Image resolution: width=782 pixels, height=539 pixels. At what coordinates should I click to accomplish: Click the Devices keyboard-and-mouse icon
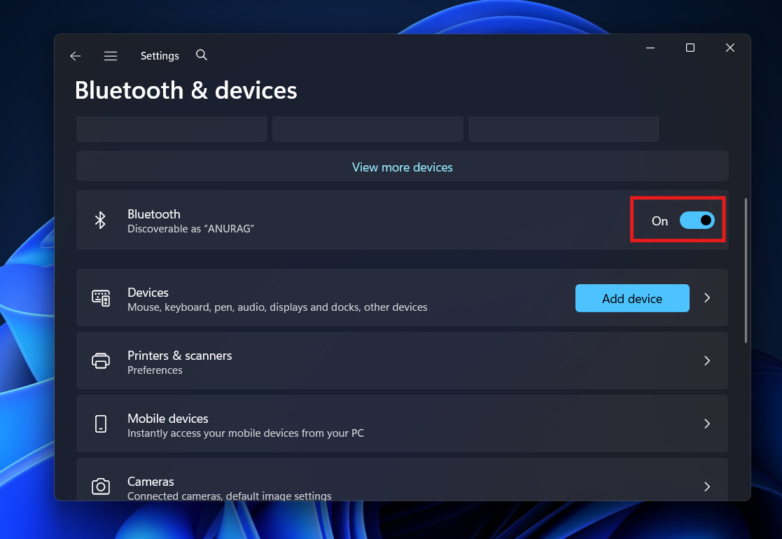tap(102, 298)
